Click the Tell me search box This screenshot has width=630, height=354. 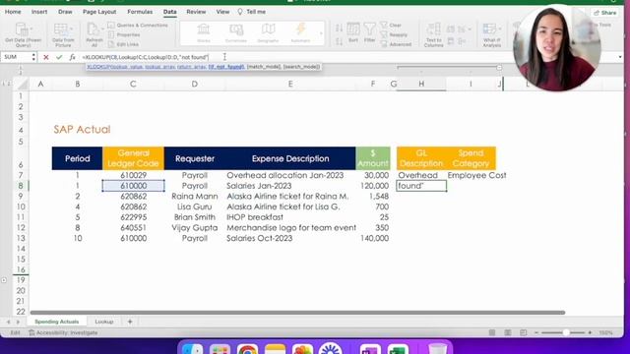(252, 12)
